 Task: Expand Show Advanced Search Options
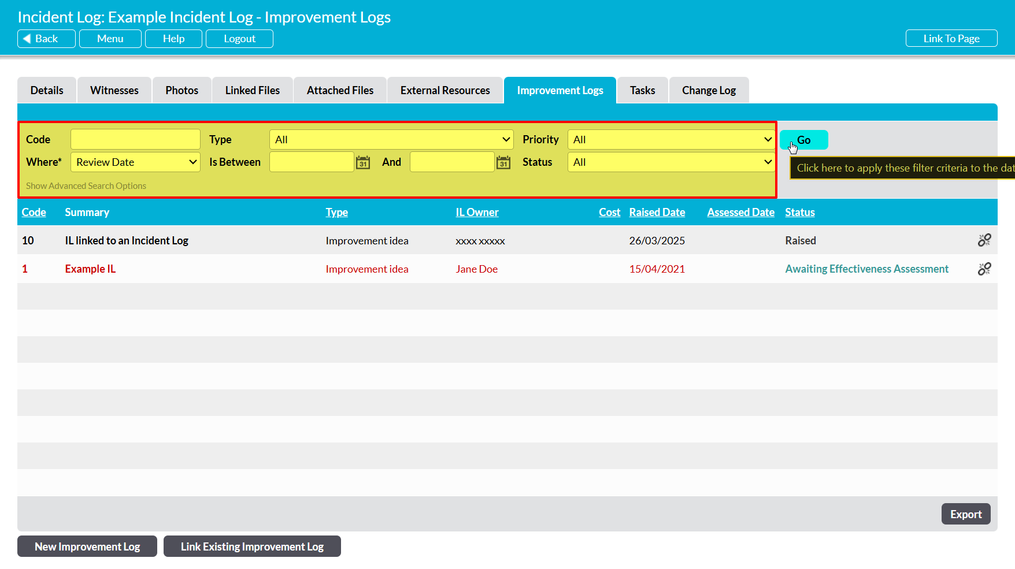tap(86, 186)
